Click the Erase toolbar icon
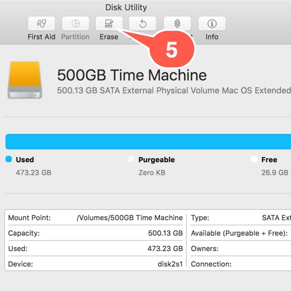The height and width of the screenshot is (291, 291). click(109, 24)
